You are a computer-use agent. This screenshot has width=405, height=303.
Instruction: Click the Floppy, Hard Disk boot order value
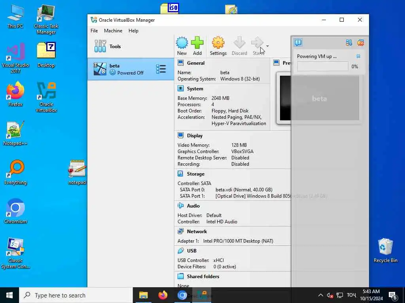(230, 111)
